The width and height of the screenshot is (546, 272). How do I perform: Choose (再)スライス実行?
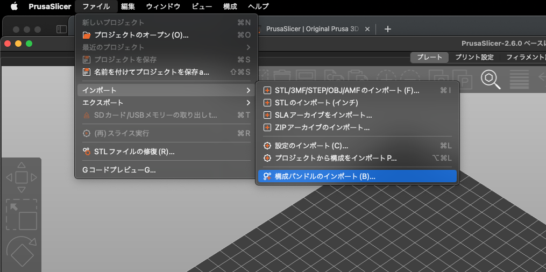[166, 133]
